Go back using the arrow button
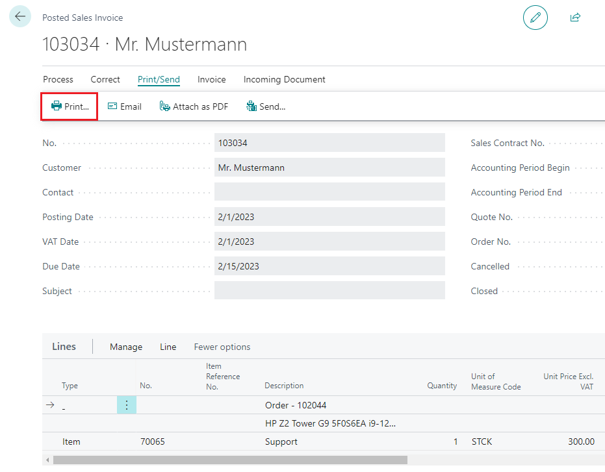Viewport: 605px width, 472px height. 20,17
